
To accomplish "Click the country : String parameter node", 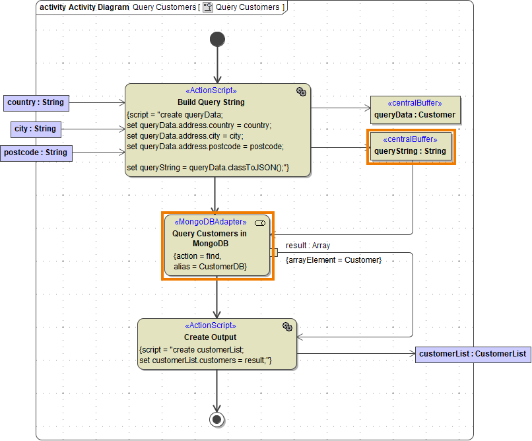I will coord(36,102).
